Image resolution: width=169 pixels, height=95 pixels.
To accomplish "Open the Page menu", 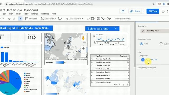I will (26, 14).
